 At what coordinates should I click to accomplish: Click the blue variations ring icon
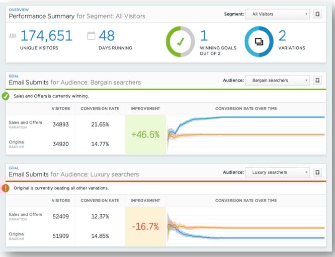[x=259, y=41]
